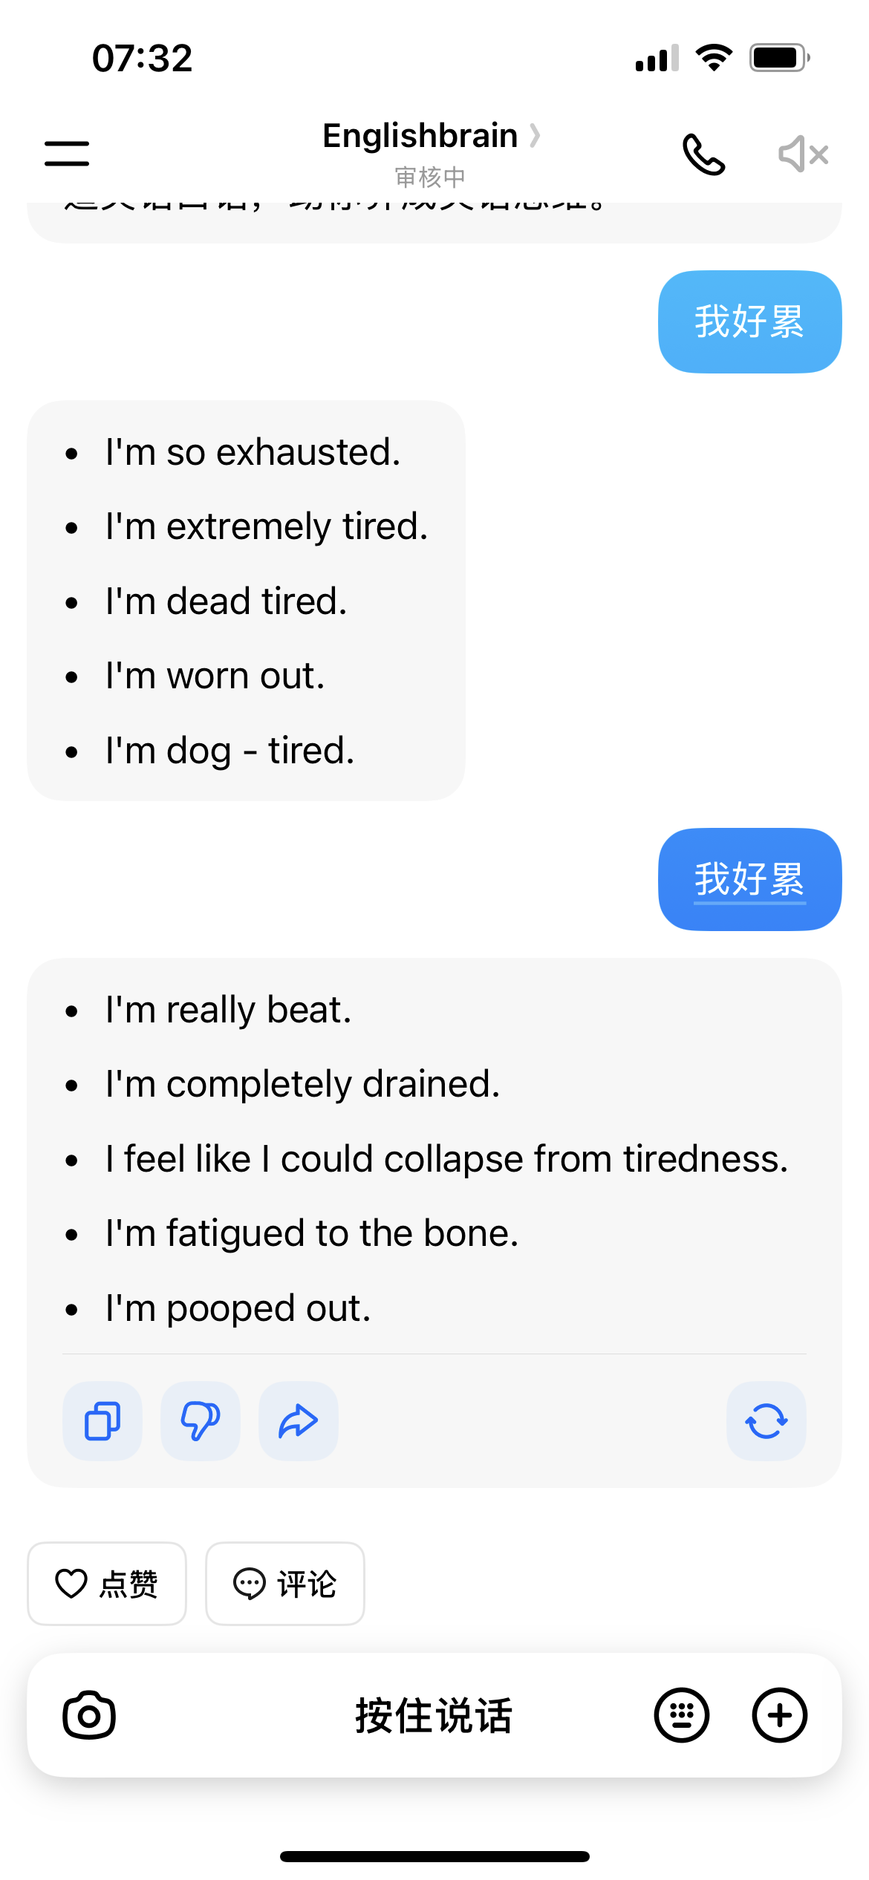
Task: Share the latest reply
Action: [x=299, y=1421]
